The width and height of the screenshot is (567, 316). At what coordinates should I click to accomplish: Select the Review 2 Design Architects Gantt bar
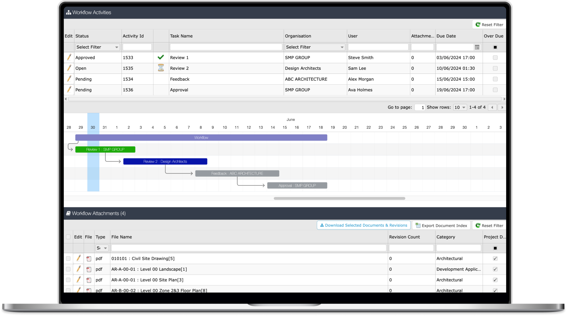pos(165,162)
